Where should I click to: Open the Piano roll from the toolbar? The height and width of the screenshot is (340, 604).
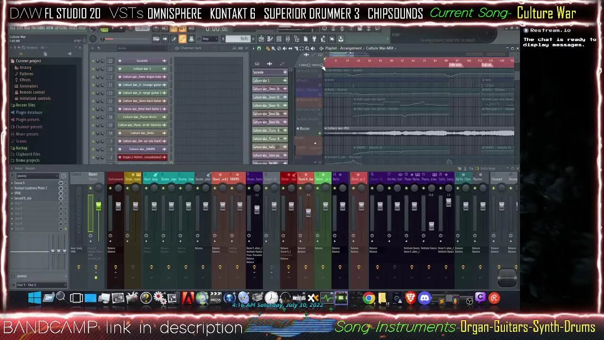(270, 39)
